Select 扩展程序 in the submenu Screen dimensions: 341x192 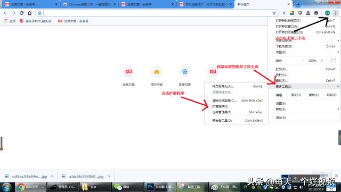click(236, 106)
